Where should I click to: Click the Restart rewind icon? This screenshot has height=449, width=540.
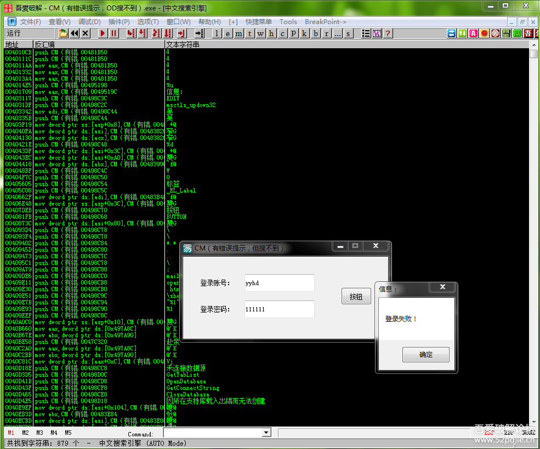[x=75, y=33]
